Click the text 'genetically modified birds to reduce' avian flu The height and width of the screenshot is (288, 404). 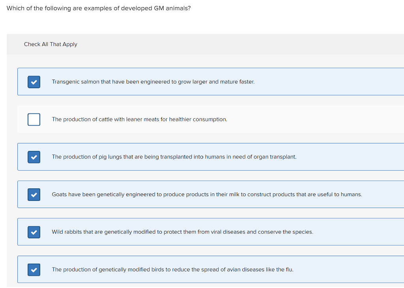click(144, 269)
